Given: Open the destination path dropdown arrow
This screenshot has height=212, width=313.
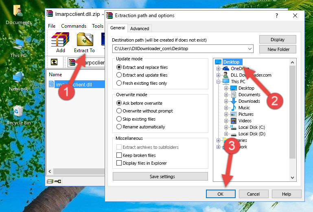Looking at the screenshot, I should tap(250, 49).
